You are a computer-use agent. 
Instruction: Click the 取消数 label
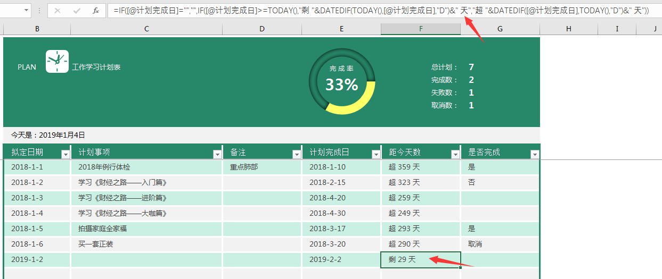(444, 105)
